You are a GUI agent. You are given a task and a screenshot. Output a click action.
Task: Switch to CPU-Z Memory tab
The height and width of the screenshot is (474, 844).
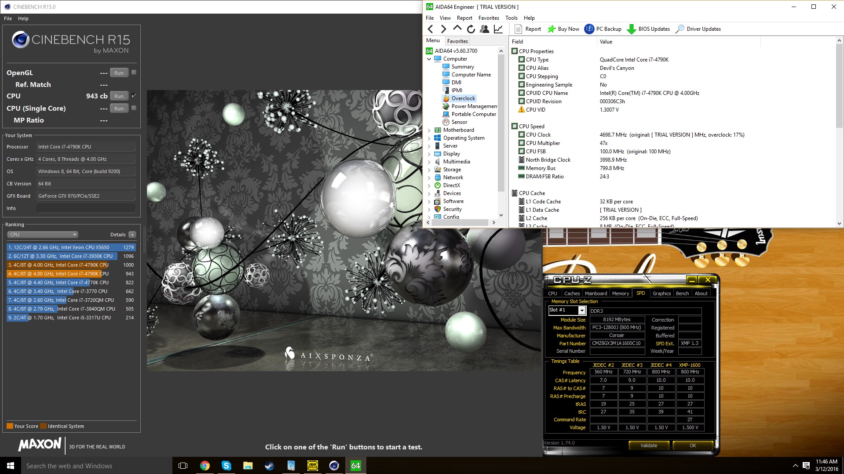621,293
